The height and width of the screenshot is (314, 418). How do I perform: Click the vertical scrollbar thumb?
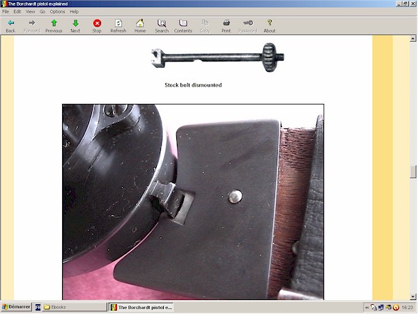click(413, 172)
